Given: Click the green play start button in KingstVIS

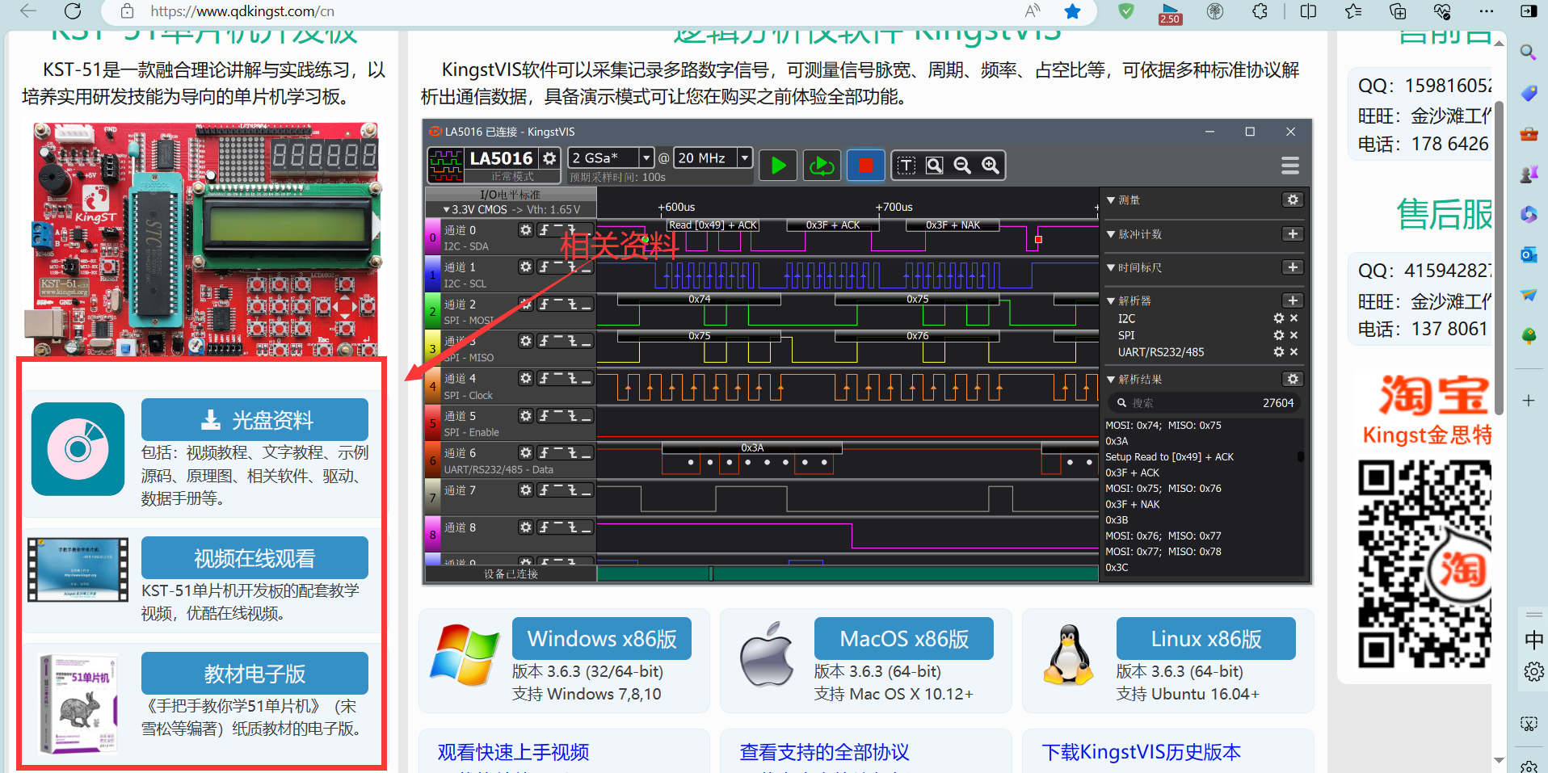Looking at the screenshot, I should click(x=778, y=166).
